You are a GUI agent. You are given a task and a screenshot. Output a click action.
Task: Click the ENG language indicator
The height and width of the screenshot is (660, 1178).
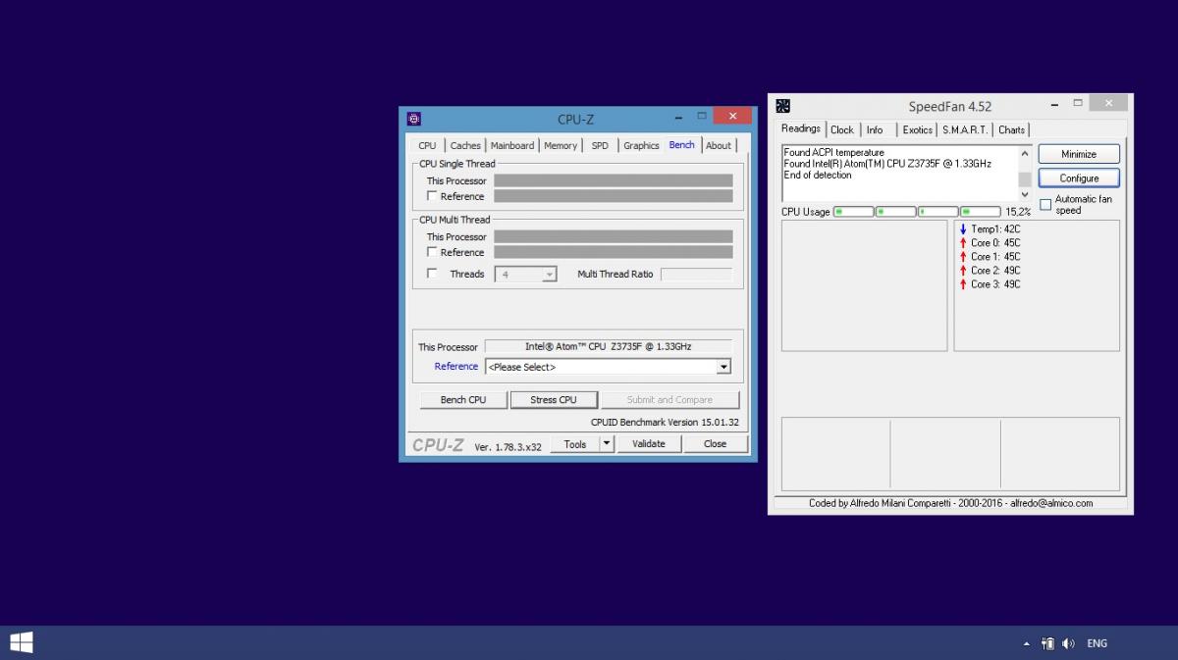click(x=1098, y=643)
